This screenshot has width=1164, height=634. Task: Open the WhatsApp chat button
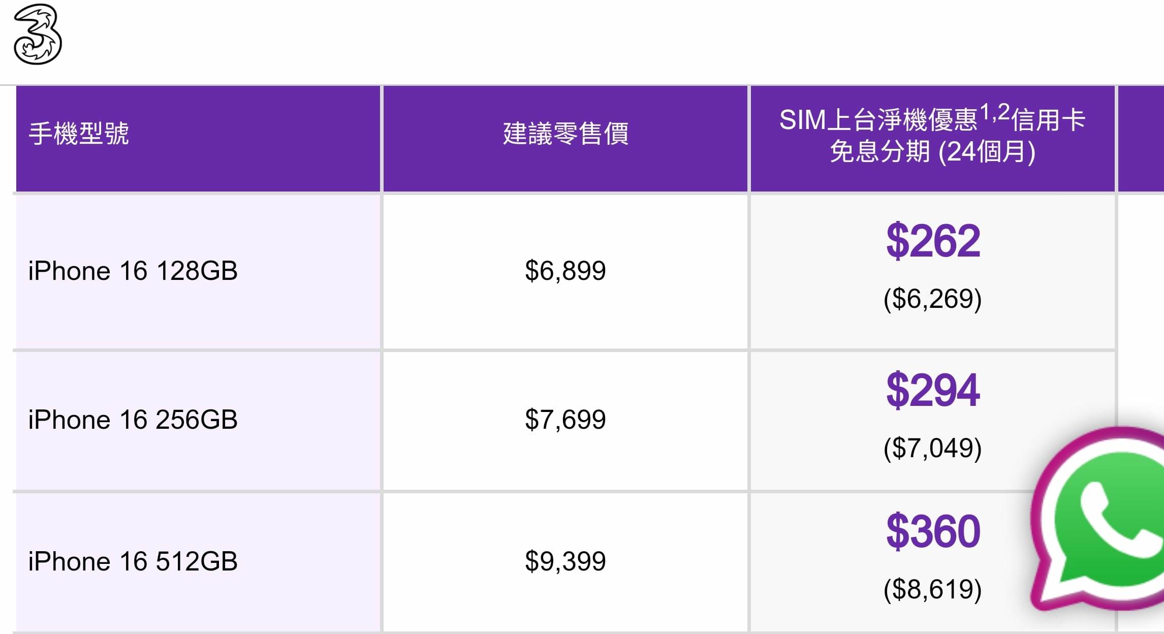(1098, 519)
